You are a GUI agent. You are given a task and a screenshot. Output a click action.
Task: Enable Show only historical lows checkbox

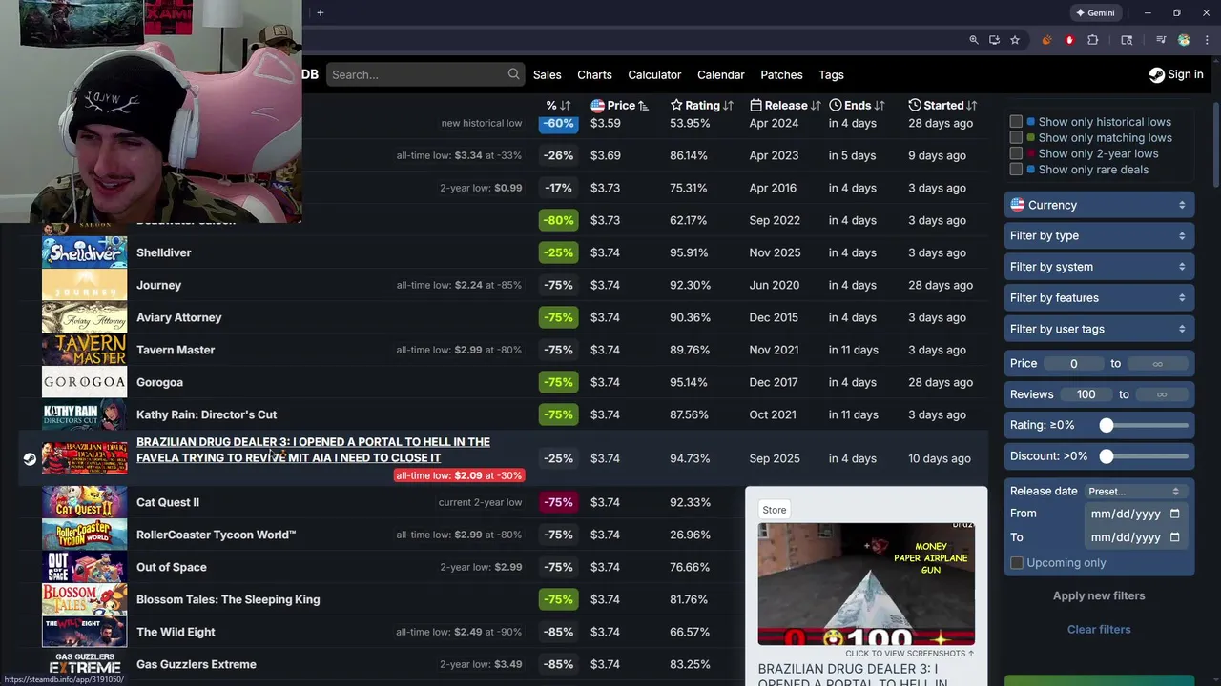1016,122
